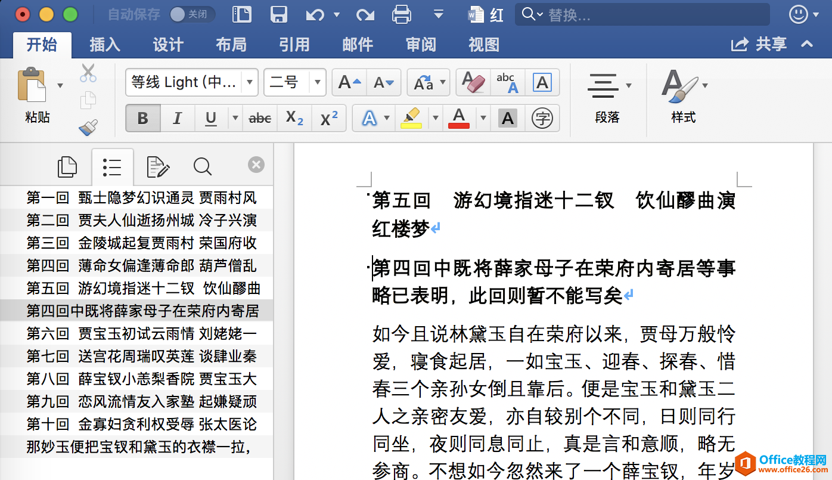Toggle the 自动保存 autosave switch
This screenshot has height=480, width=832.
192,14
